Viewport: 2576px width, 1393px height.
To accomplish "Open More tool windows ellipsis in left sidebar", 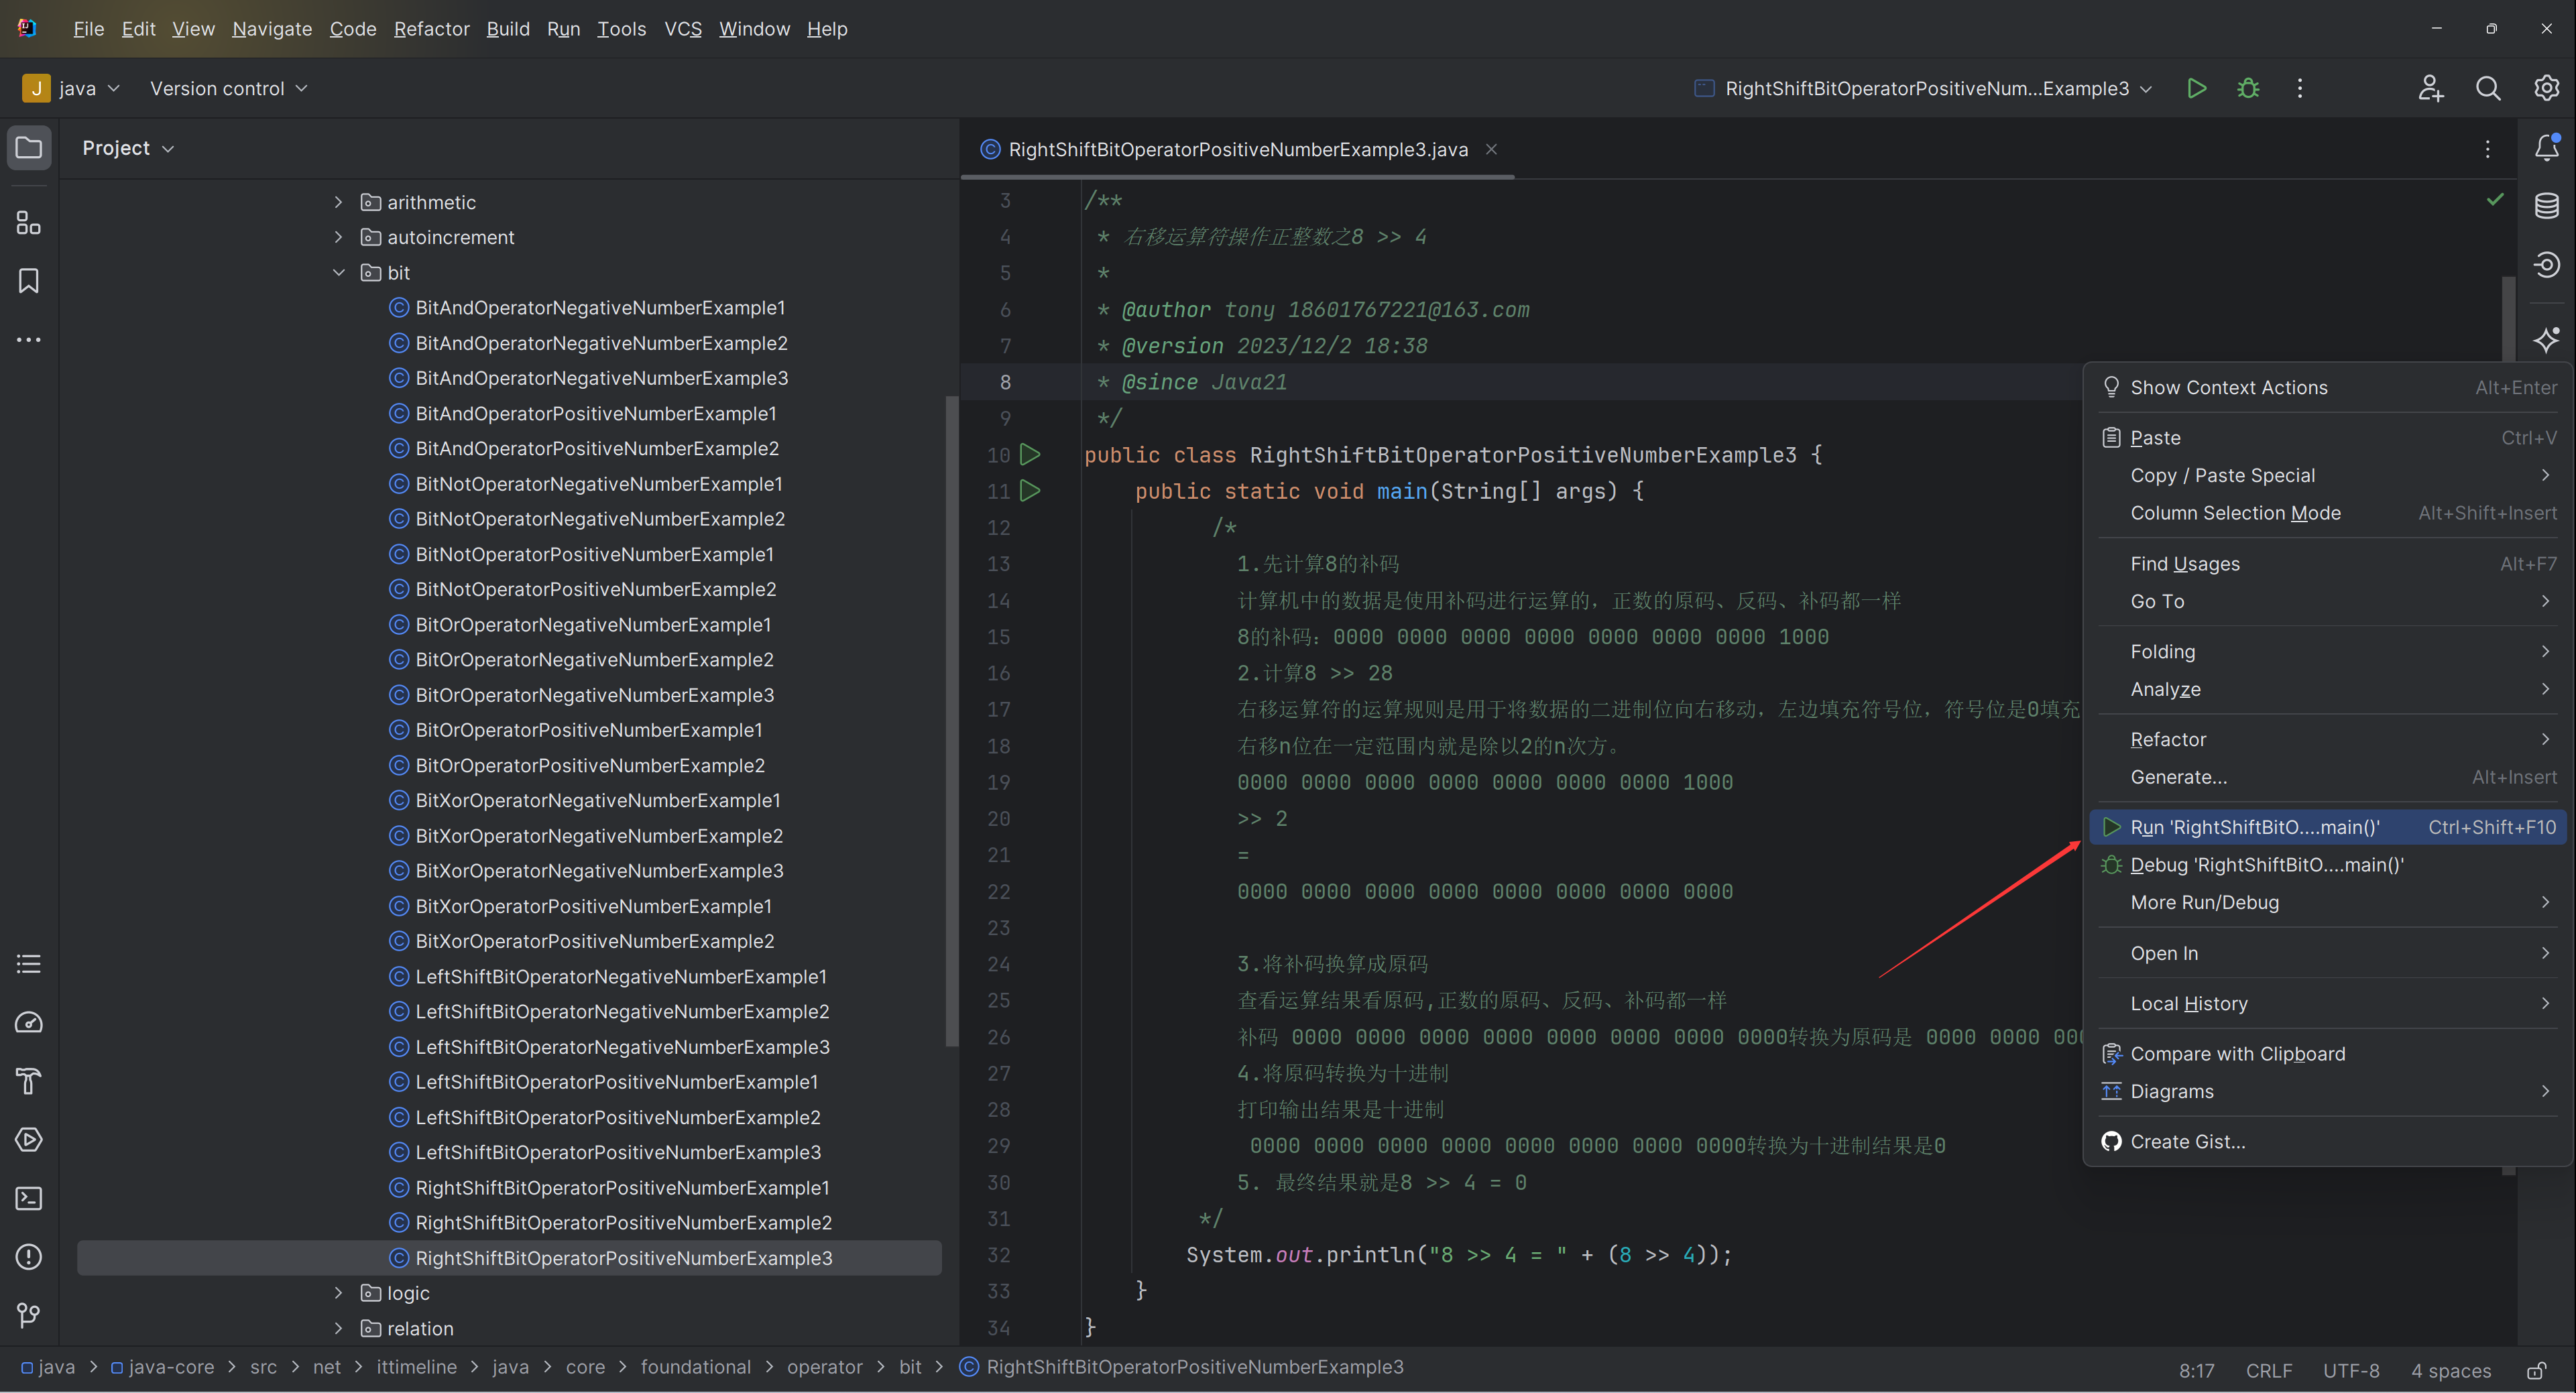I will click(29, 340).
